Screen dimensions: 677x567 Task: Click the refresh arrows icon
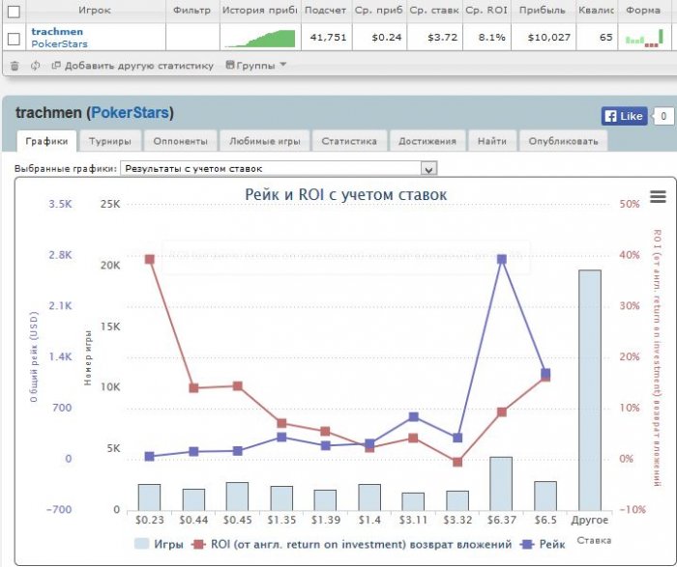tap(36, 66)
